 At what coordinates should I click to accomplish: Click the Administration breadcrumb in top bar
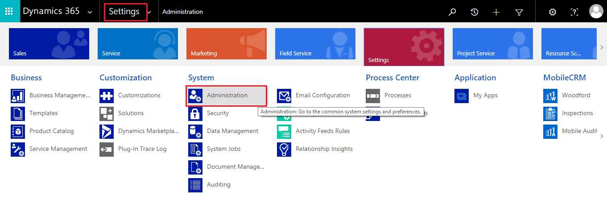coord(182,12)
